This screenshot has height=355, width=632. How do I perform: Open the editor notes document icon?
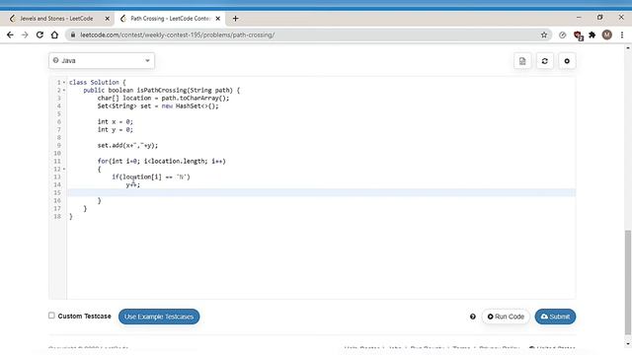pos(522,61)
